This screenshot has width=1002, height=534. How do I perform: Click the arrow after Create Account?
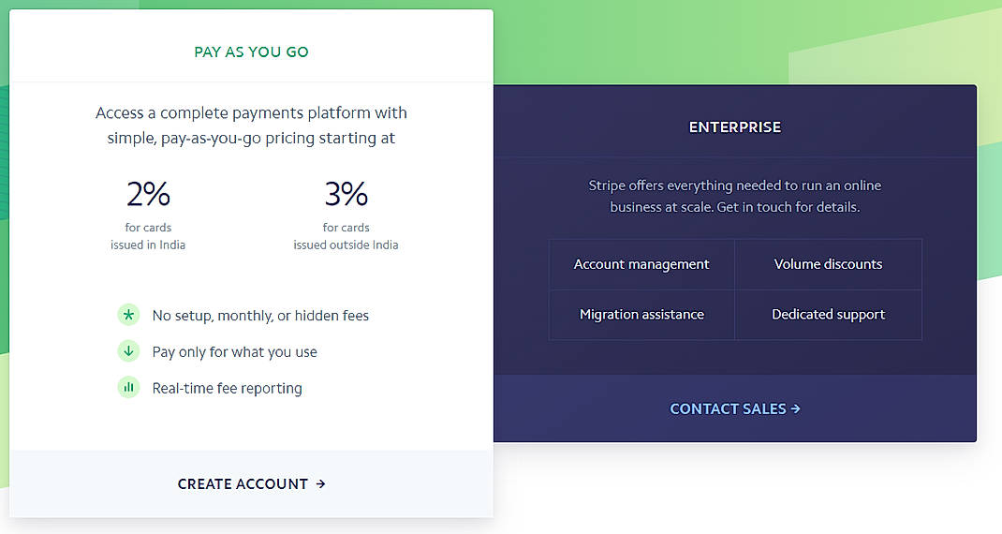click(x=320, y=483)
